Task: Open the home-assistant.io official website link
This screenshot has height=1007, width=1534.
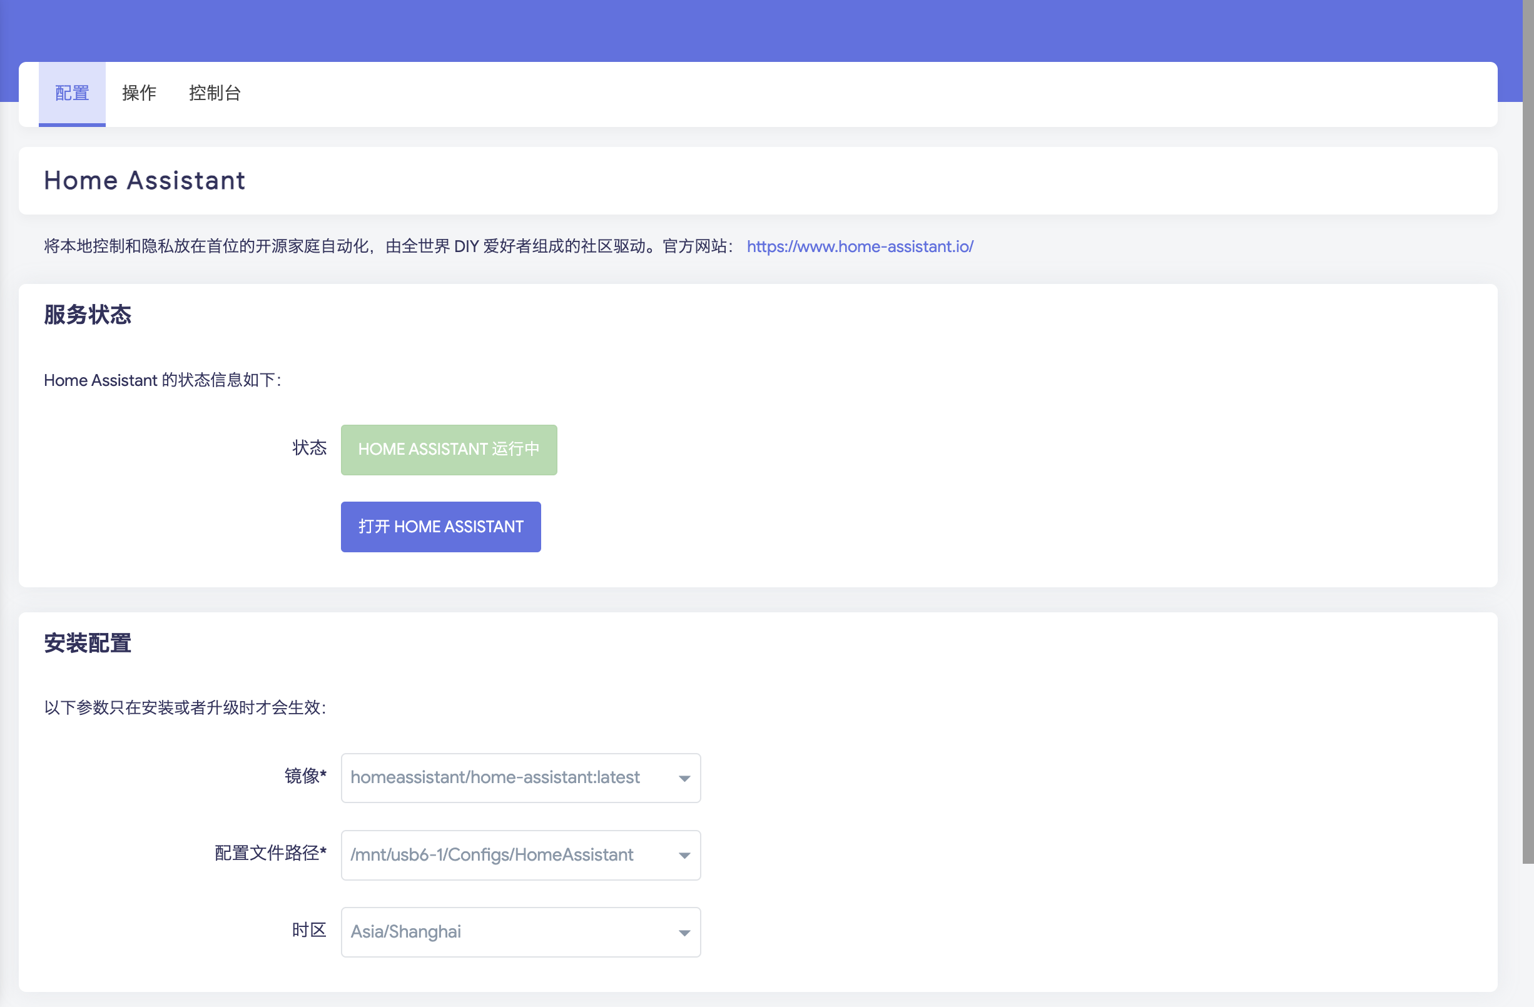Action: [x=860, y=246]
